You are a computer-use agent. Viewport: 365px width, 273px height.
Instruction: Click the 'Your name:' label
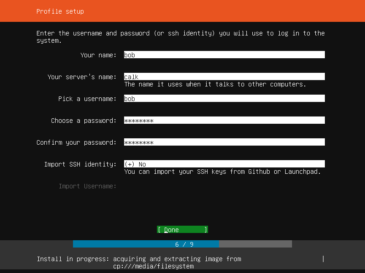tap(98, 55)
